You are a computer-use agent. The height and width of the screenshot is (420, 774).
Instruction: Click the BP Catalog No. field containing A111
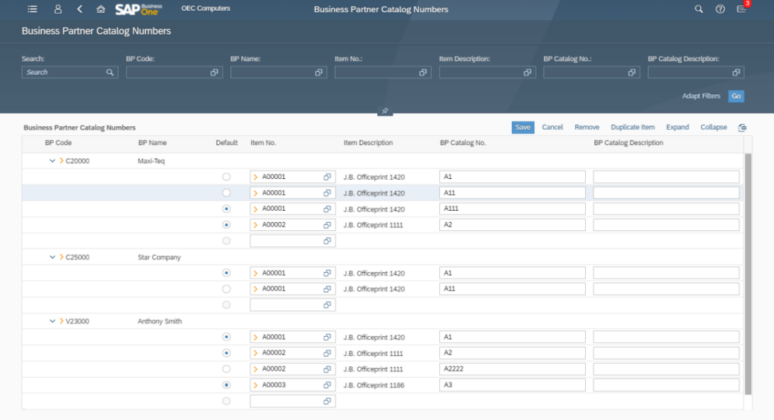tap(512, 208)
